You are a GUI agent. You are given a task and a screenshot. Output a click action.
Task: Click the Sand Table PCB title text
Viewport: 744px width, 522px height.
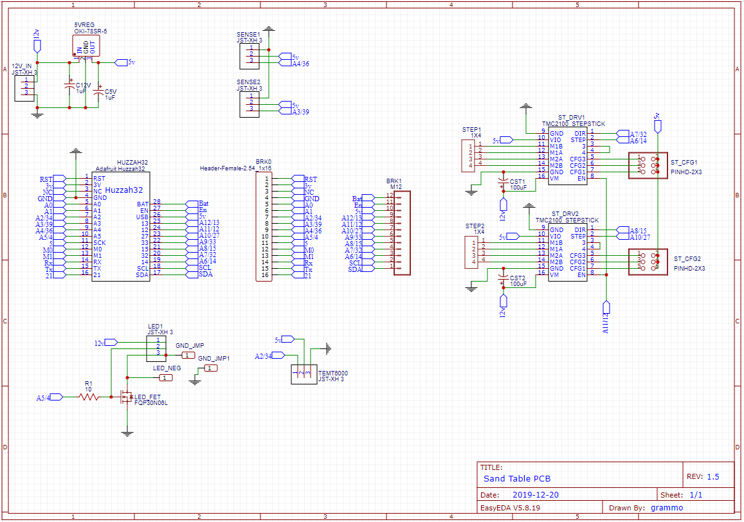point(517,479)
